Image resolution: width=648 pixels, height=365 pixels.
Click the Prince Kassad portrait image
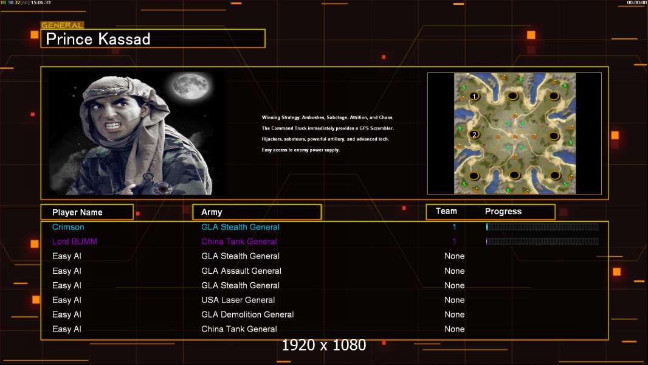[x=137, y=133]
